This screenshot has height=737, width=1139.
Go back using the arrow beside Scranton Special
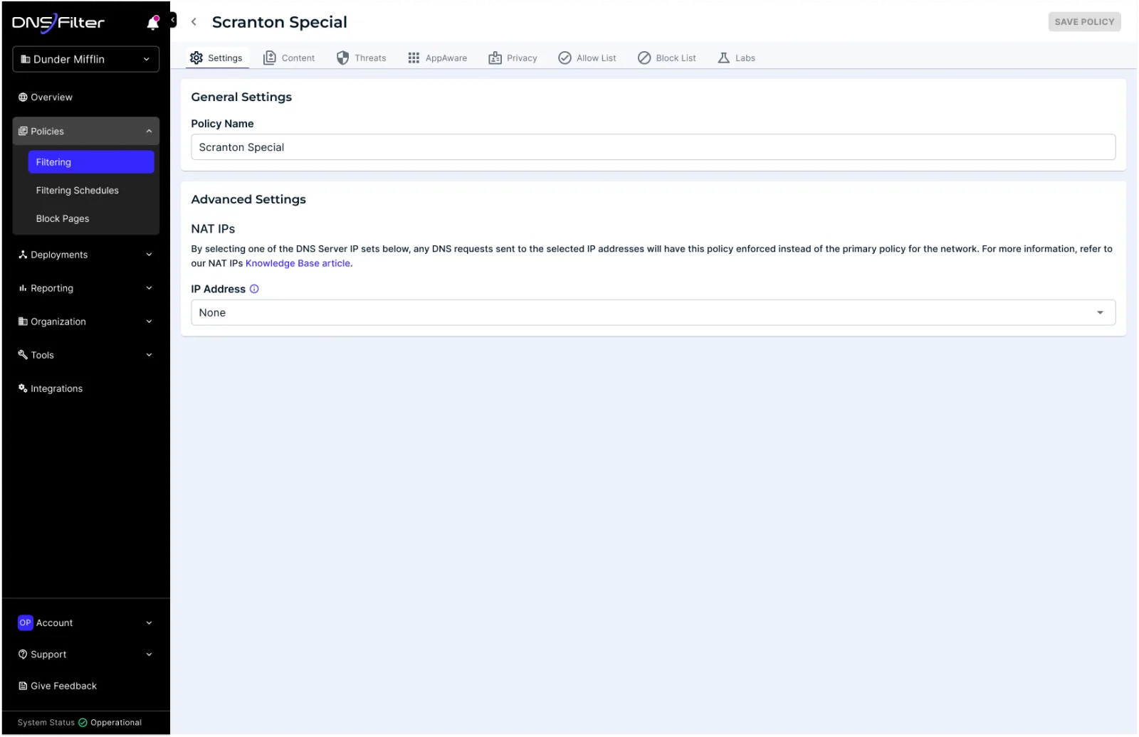tap(194, 22)
